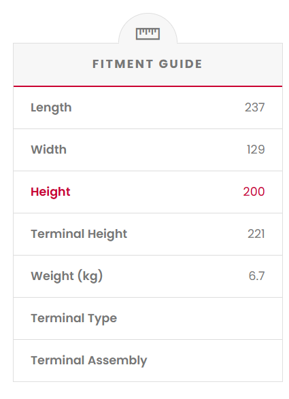Click the Length row label
The width and height of the screenshot is (289, 399).
tap(51, 107)
